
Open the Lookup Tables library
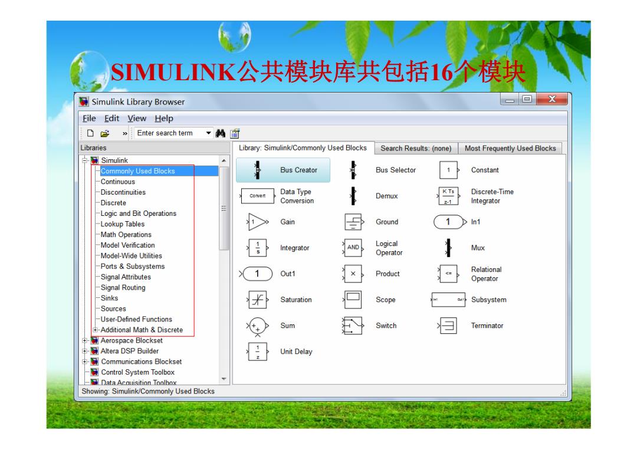123,224
